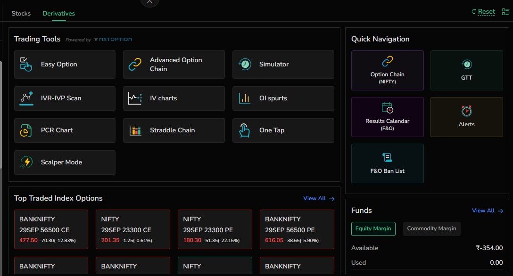Open the F&O Ban List label
Screen dimensions: 513x276
(388, 171)
